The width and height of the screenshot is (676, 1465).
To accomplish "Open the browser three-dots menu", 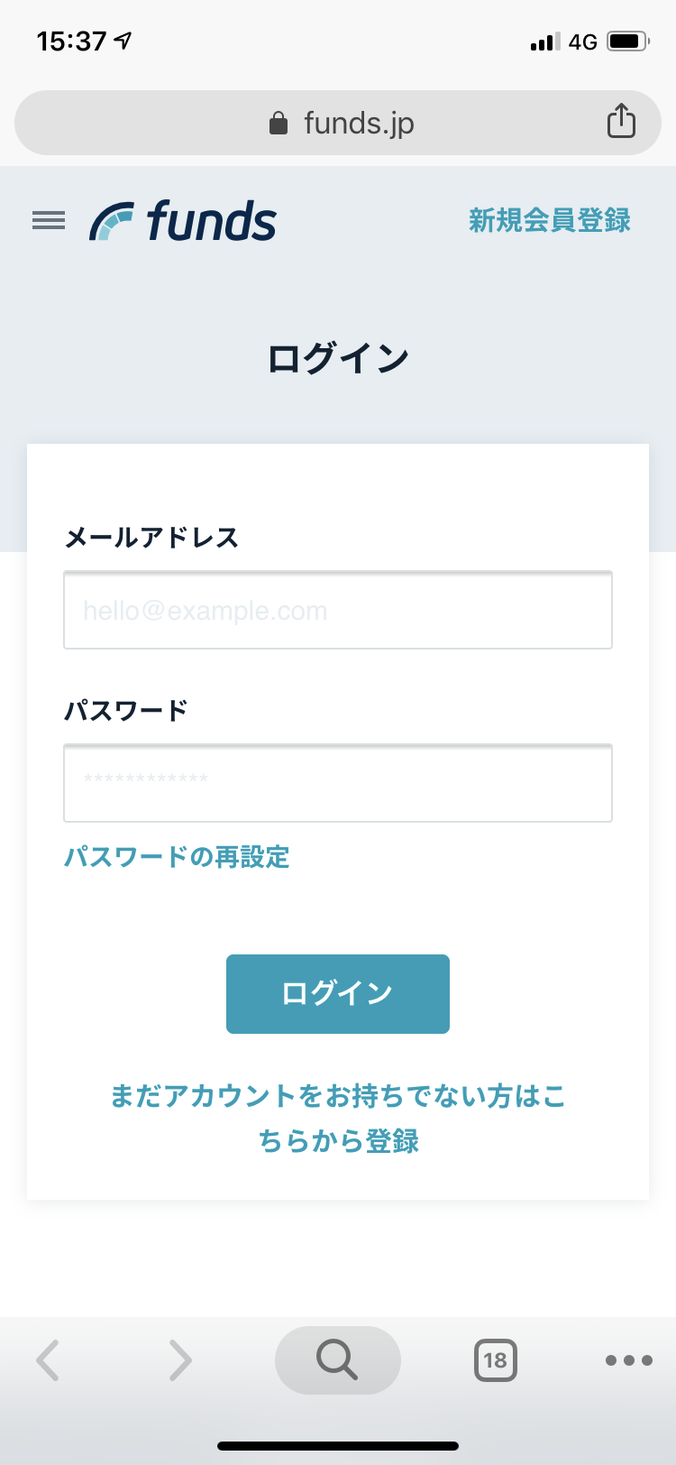I will tap(628, 1359).
